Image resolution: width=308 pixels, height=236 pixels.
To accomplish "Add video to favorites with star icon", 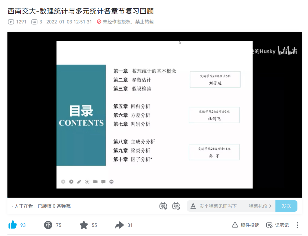I will point(84,225).
